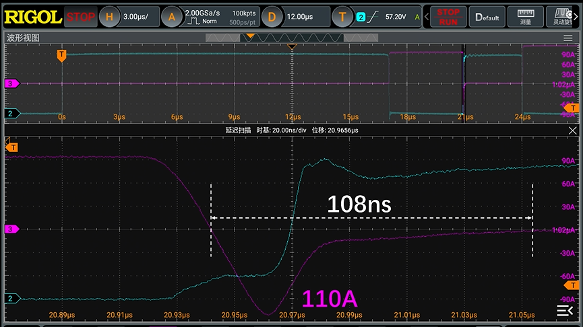Screen dimensions: 583x327
Task: Click the 2.00GSa/s sample rate readout
Action: point(202,13)
